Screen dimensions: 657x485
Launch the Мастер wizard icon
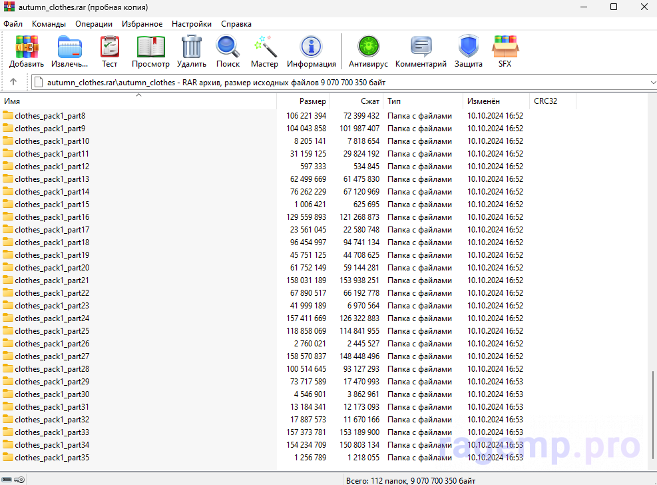[265, 47]
